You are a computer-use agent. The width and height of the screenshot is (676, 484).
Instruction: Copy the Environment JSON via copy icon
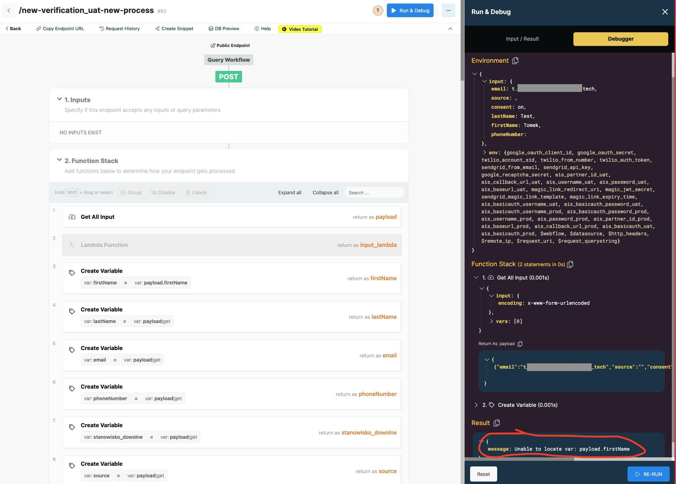click(x=515, y=61)
